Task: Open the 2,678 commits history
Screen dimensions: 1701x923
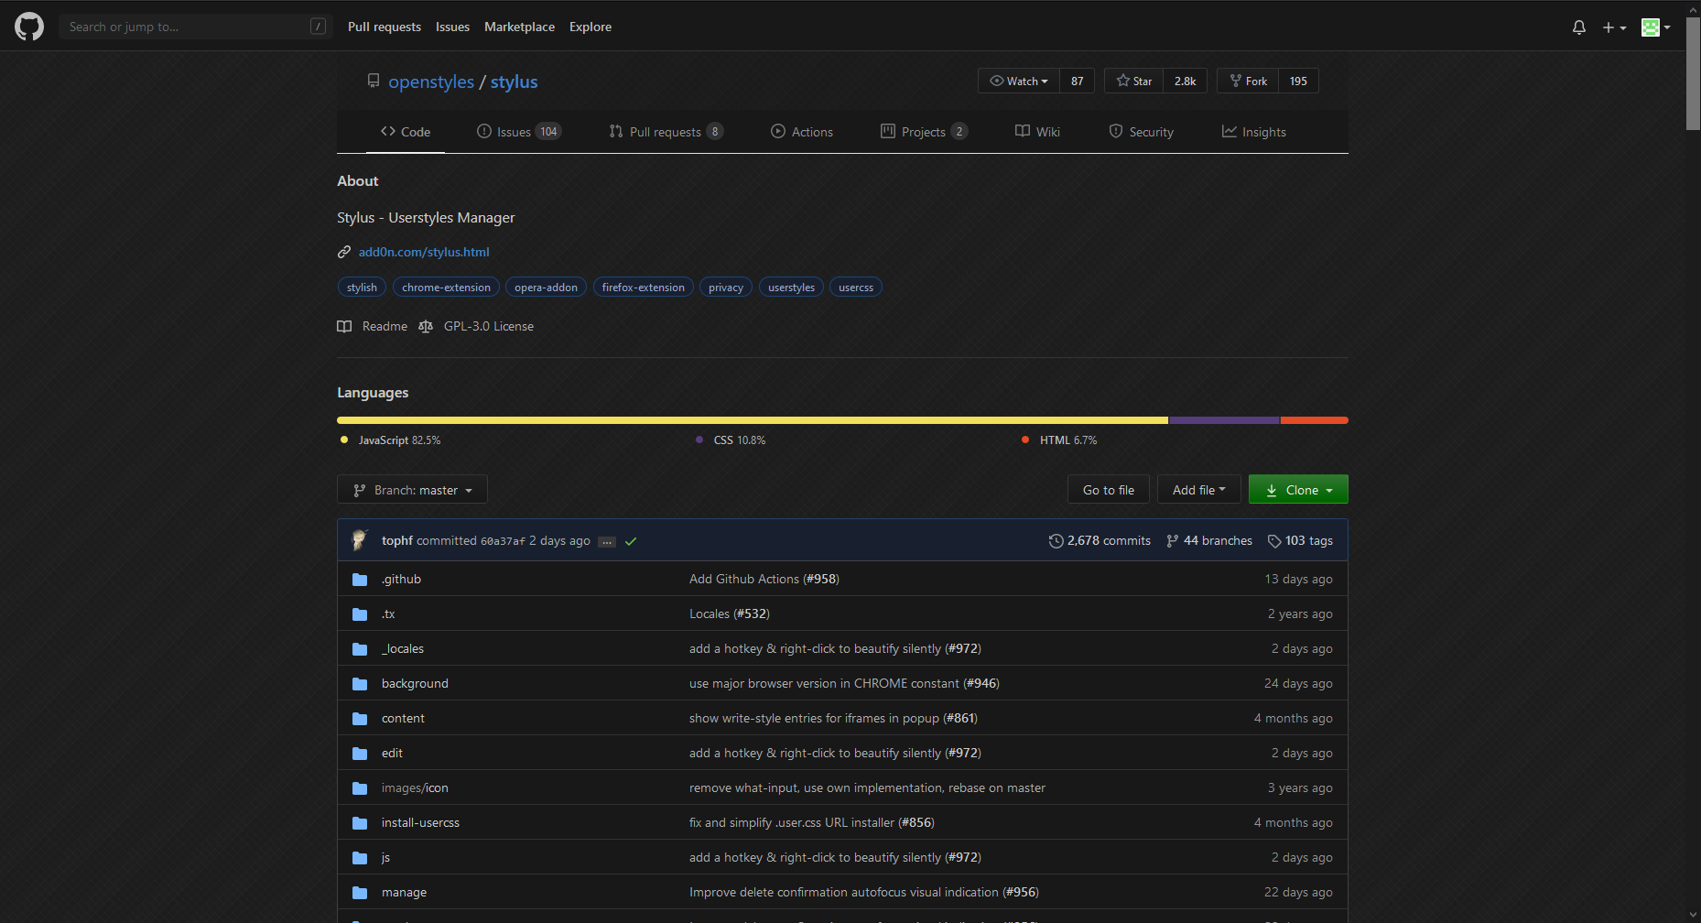Action: tap(1100, 541)
